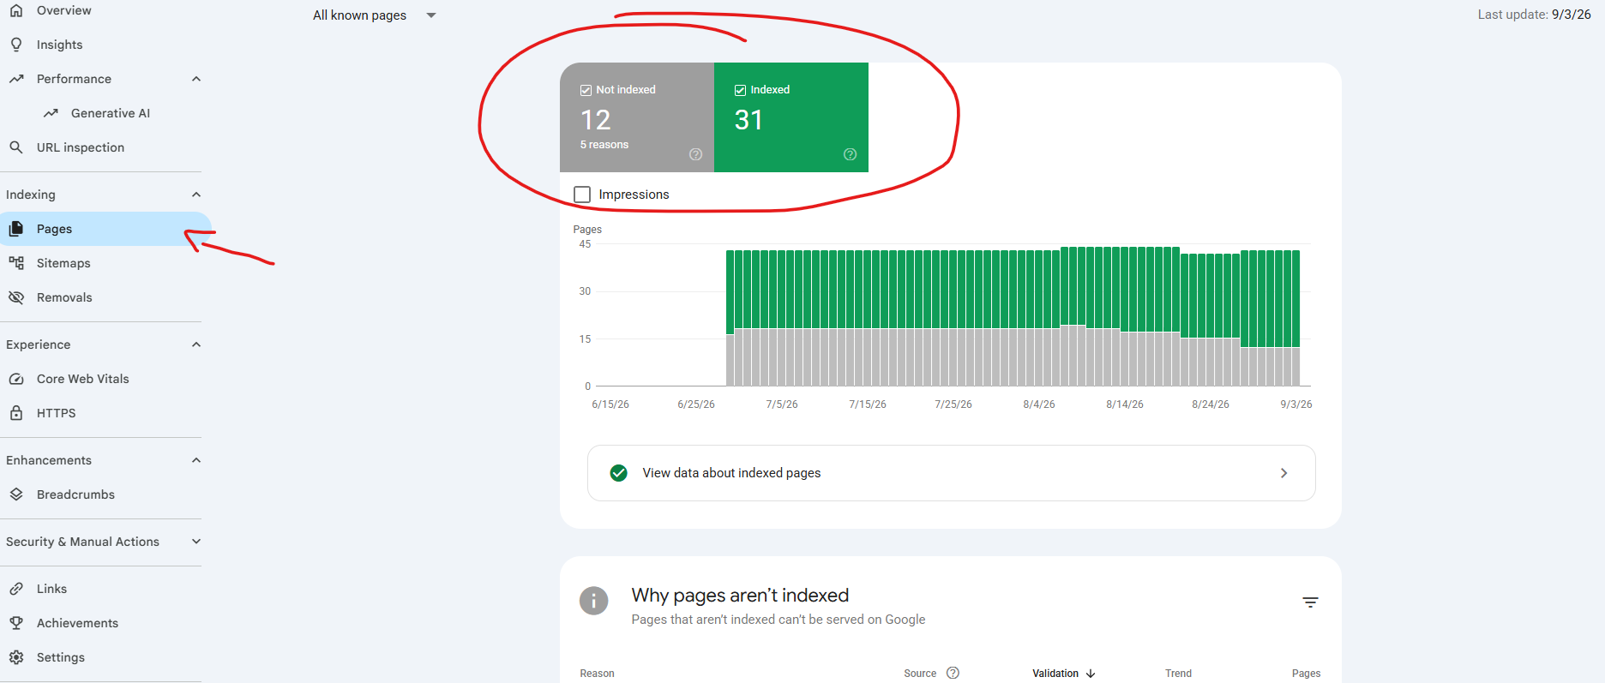Click the HTTPS padlock icon
The height and width of the screenshot is (683, 1605).
pyautogui.click(x=16, y=413)
